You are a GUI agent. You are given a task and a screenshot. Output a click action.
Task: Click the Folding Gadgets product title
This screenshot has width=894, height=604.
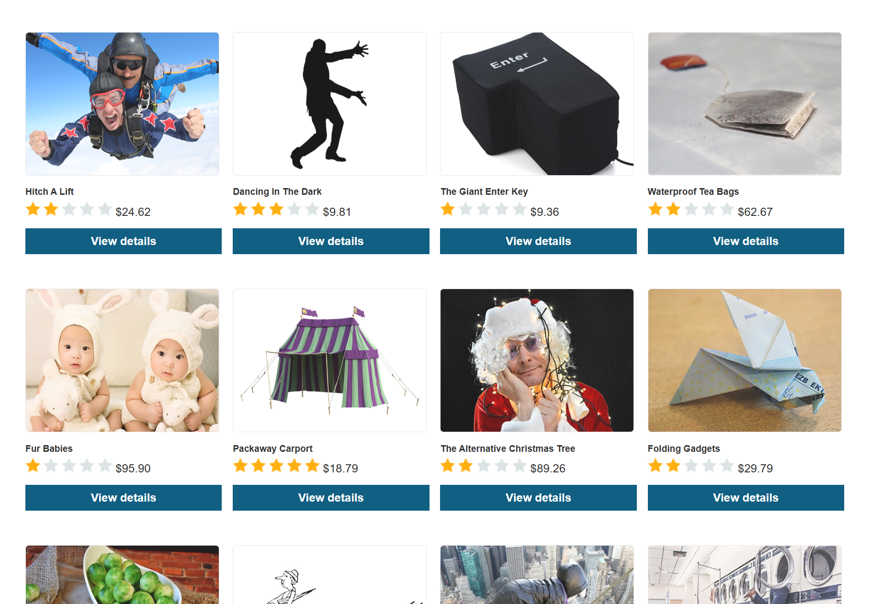[x=684, y=448]
